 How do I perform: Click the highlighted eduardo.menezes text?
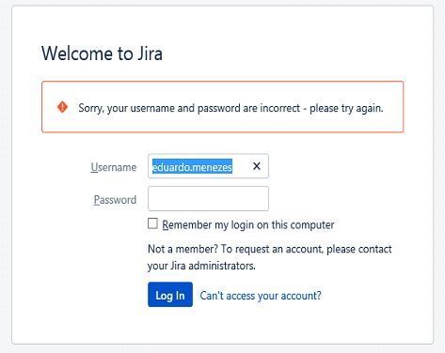(x=192, y=166)
